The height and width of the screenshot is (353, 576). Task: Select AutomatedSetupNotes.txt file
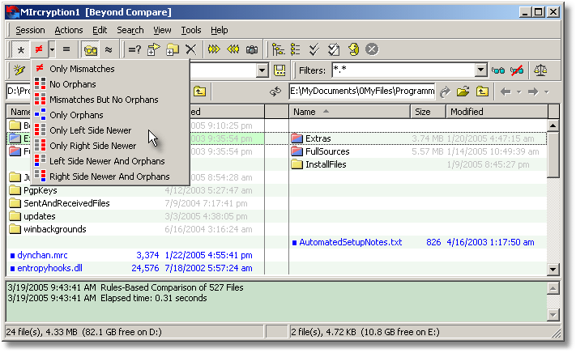[351, 242]
